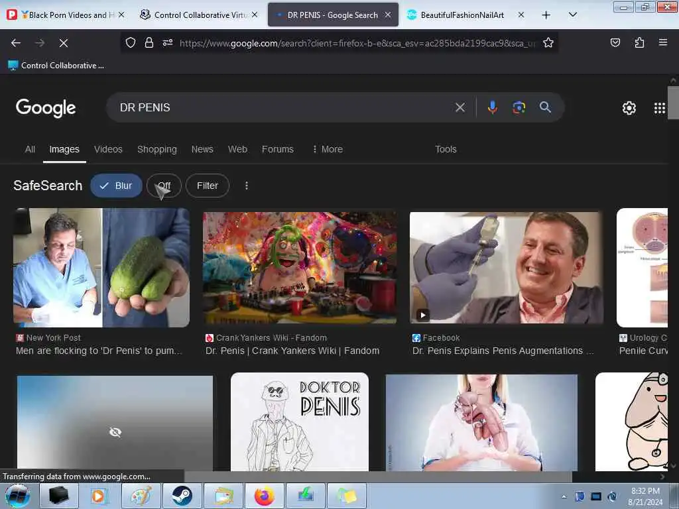The height and width of the screenshot is (509, 679).
Task: Bookmark this page with the star icon
Action: tap(548, 42)
